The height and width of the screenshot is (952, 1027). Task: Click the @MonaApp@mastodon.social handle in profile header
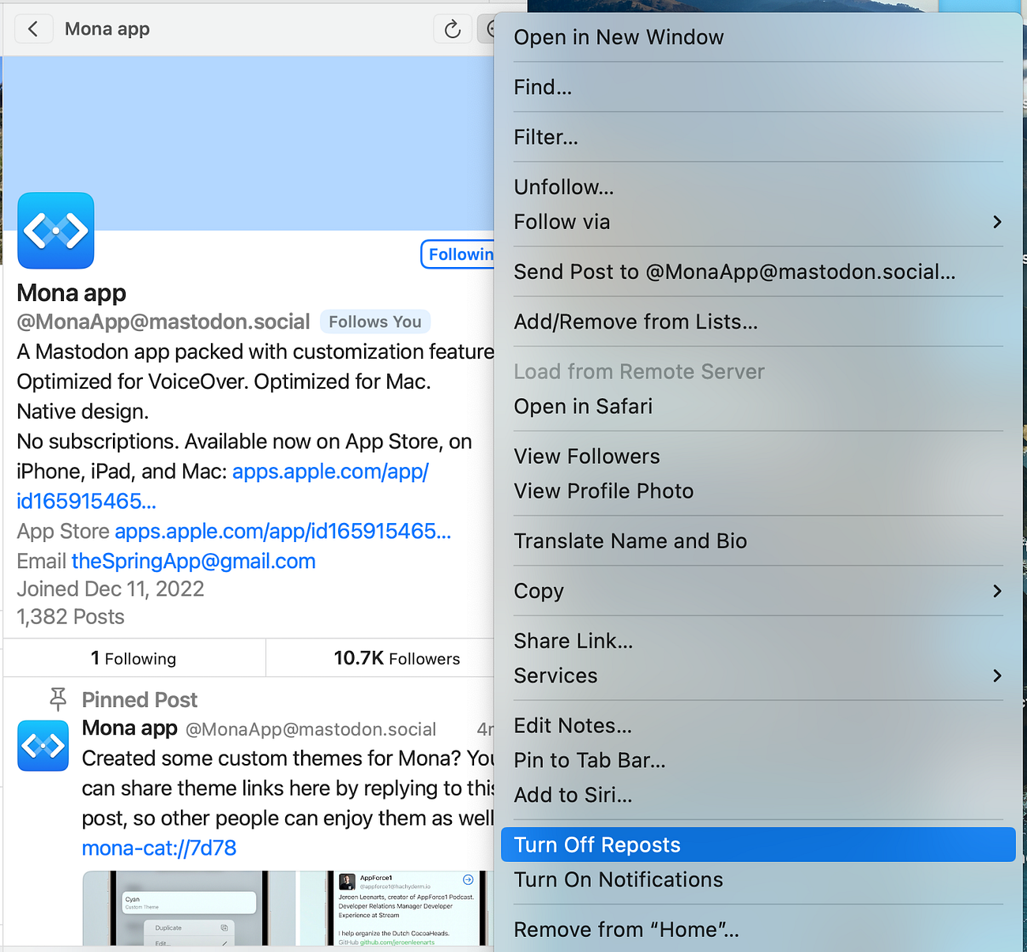pyautogui.click(x=164, y=322)
